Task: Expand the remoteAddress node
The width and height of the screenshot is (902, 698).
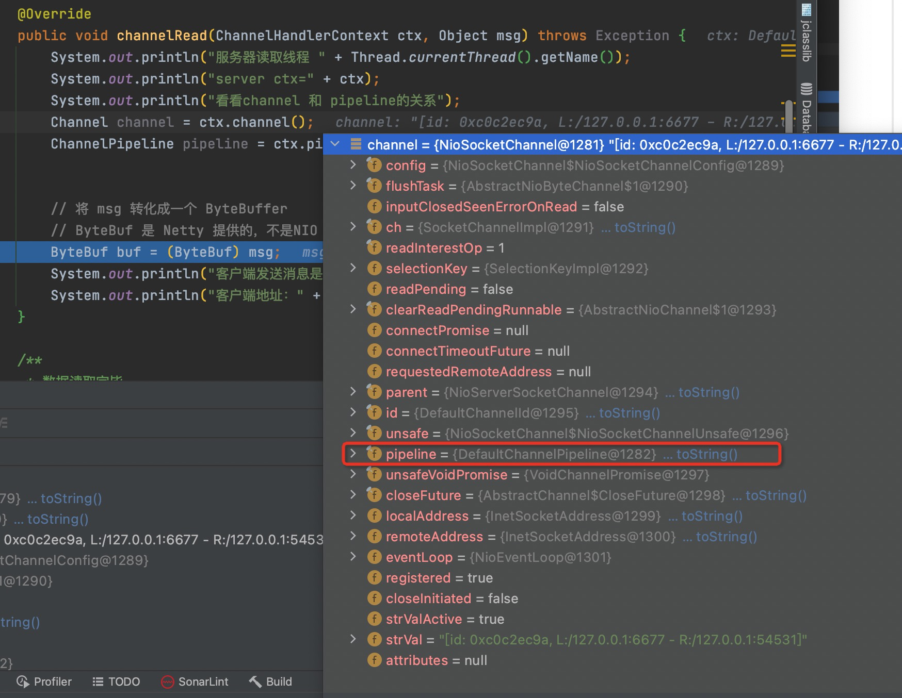Action: [353, 536]
